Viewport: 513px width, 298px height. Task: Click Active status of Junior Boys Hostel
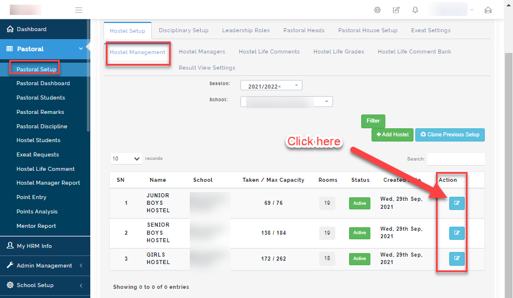click(359, 203)
